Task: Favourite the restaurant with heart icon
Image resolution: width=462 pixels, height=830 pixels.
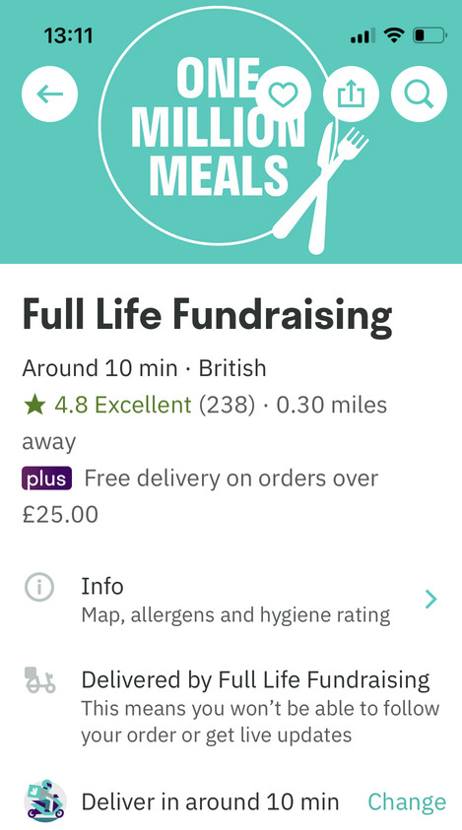Action: pyautogui.click(x=284, y=95)
